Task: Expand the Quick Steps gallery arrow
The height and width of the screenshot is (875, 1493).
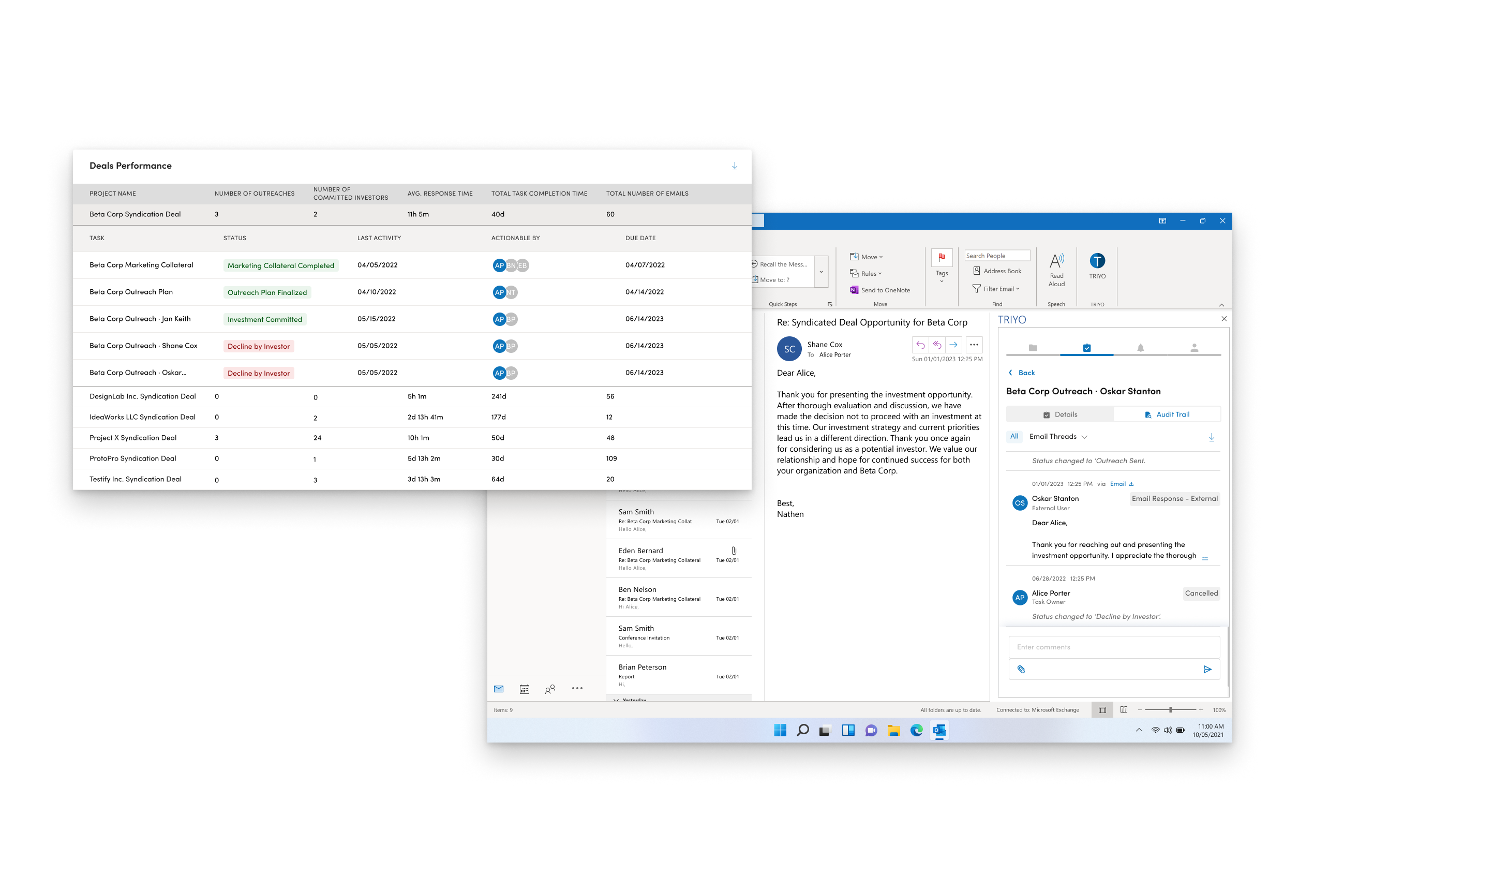Action: click(x=821, y=272)
